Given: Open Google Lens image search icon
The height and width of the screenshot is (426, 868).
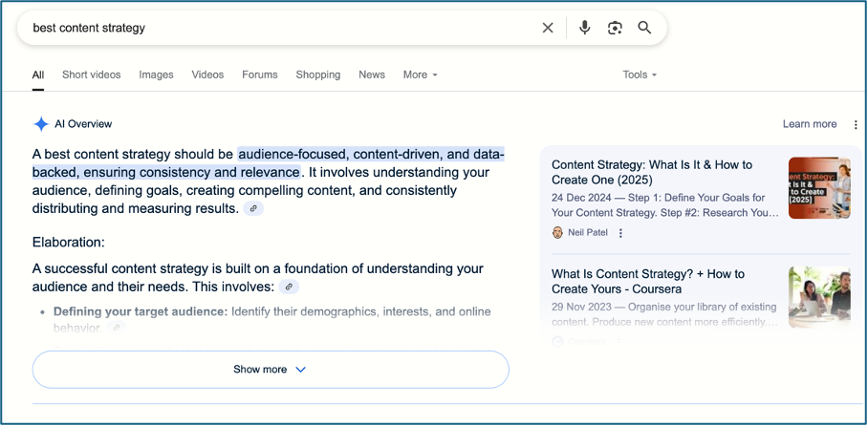Looking at the screenshot, I should click(x=615, y=28).
